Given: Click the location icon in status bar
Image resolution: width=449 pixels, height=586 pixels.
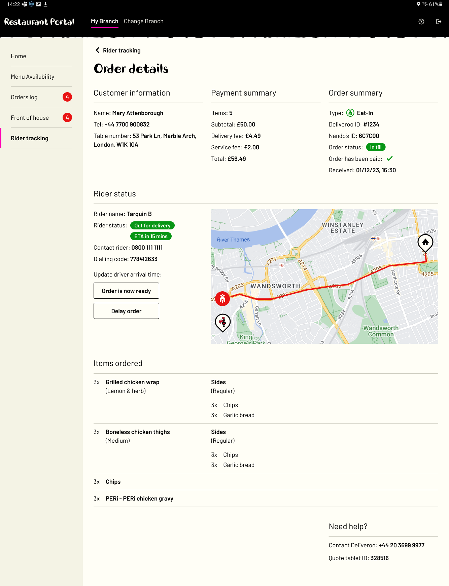Looking at the screenshot, I should click(418, 4).
